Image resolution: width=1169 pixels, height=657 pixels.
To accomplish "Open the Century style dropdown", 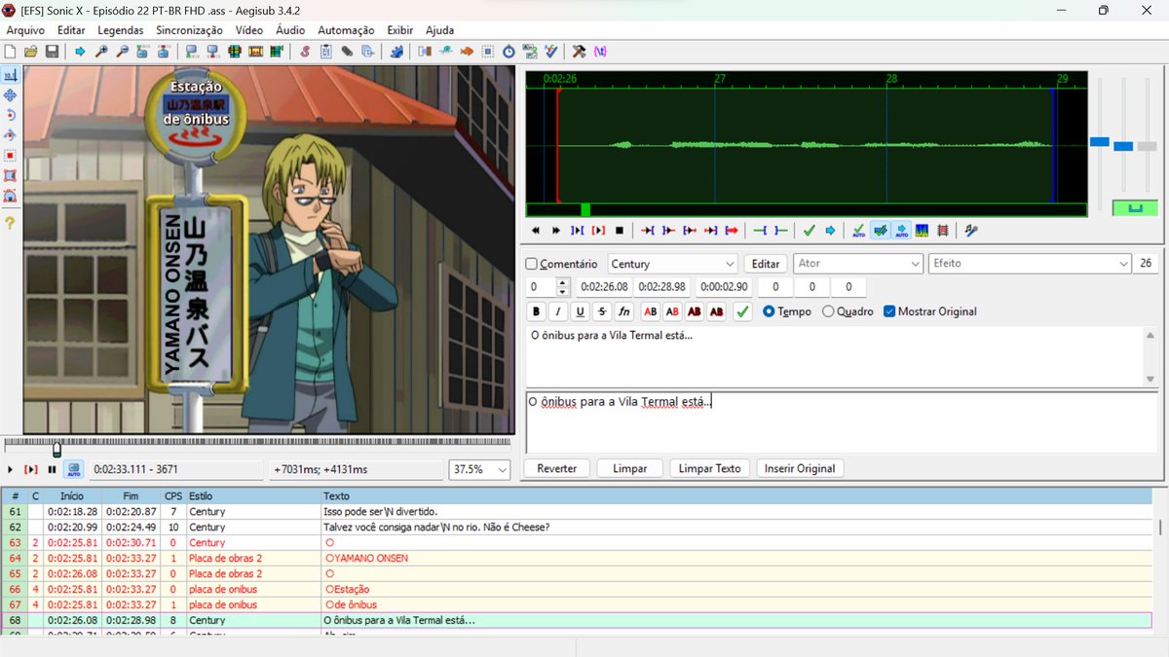I will click(x=673, y=264).
